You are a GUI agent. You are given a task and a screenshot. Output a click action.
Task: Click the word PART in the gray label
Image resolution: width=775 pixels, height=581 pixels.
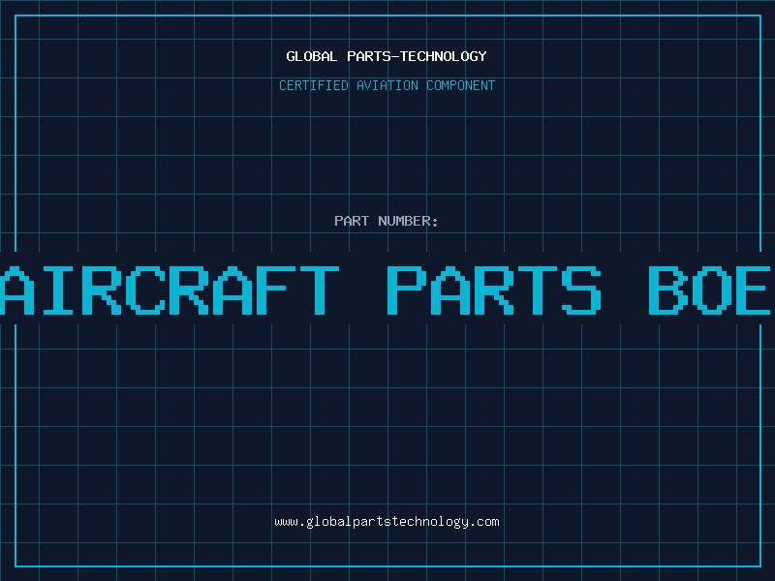tap(352, 221)
